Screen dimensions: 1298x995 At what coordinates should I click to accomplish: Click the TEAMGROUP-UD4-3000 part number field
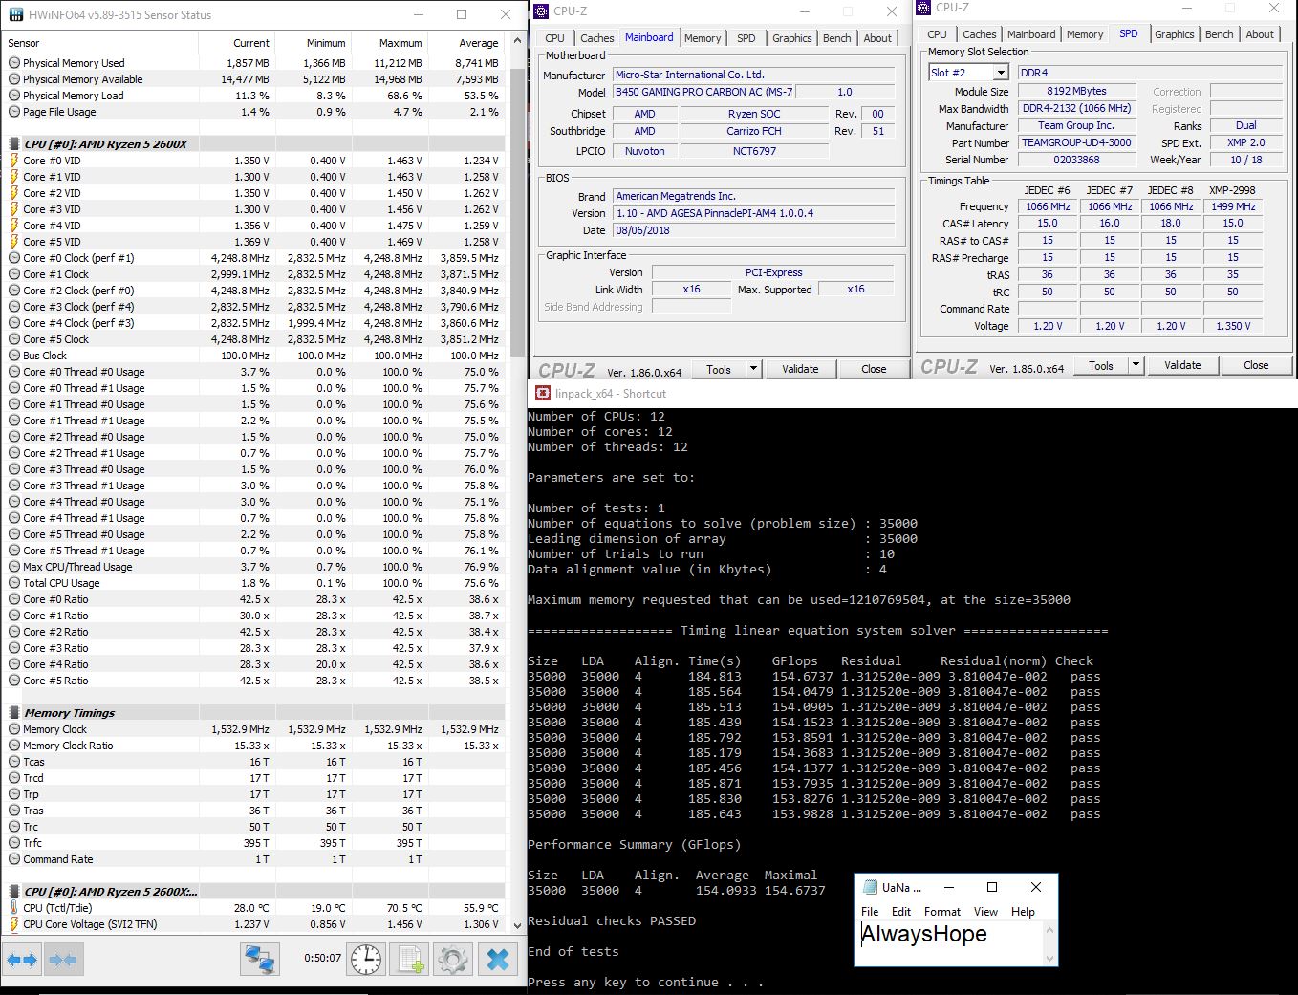[1075, 142]
